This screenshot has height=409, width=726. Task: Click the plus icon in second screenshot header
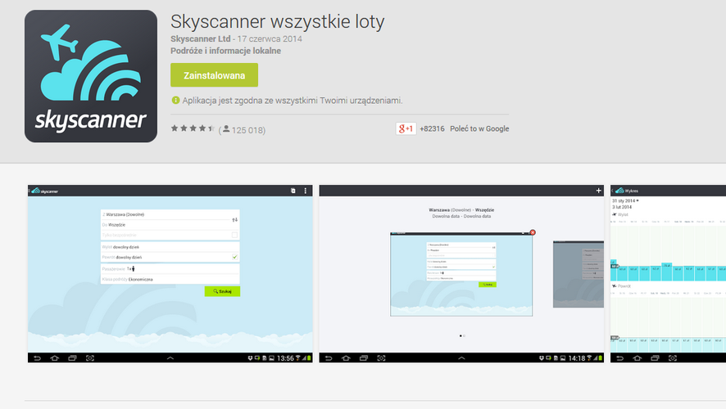(598, 191)
